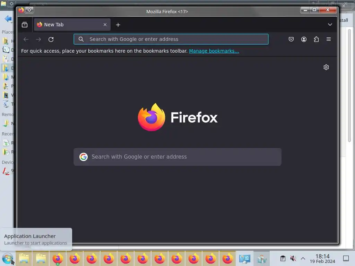Open the device entry under Devices in sidebar
Viewport: 355px width, 266px height.
pyautogui.click(x=8, y=171)
